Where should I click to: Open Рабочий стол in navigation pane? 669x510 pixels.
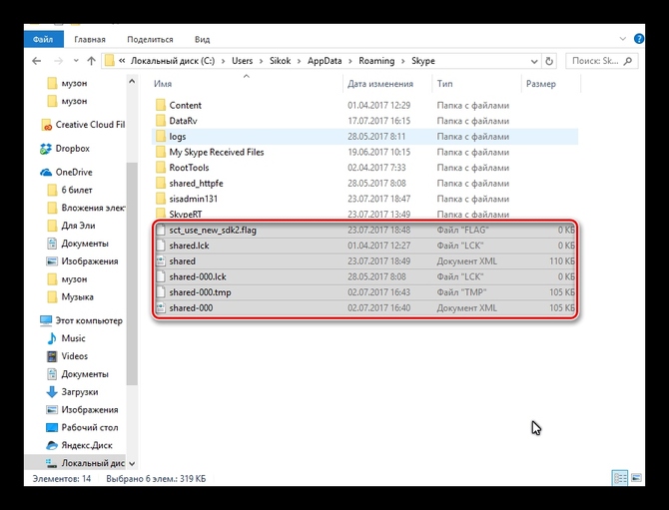click(82, 427)
